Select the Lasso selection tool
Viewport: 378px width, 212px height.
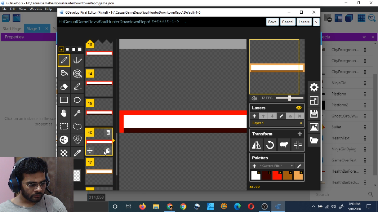point(77,126)
